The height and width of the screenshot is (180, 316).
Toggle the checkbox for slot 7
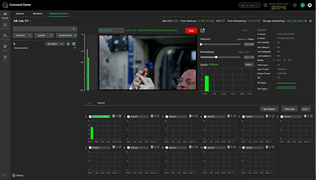[x=90, y=148]
